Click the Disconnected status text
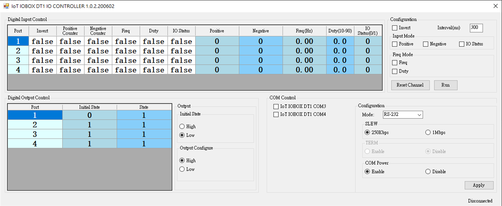This screenshot has width=502, height=206. [480, 201]
